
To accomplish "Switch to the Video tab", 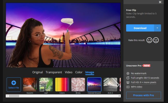I will click(68, 72).
